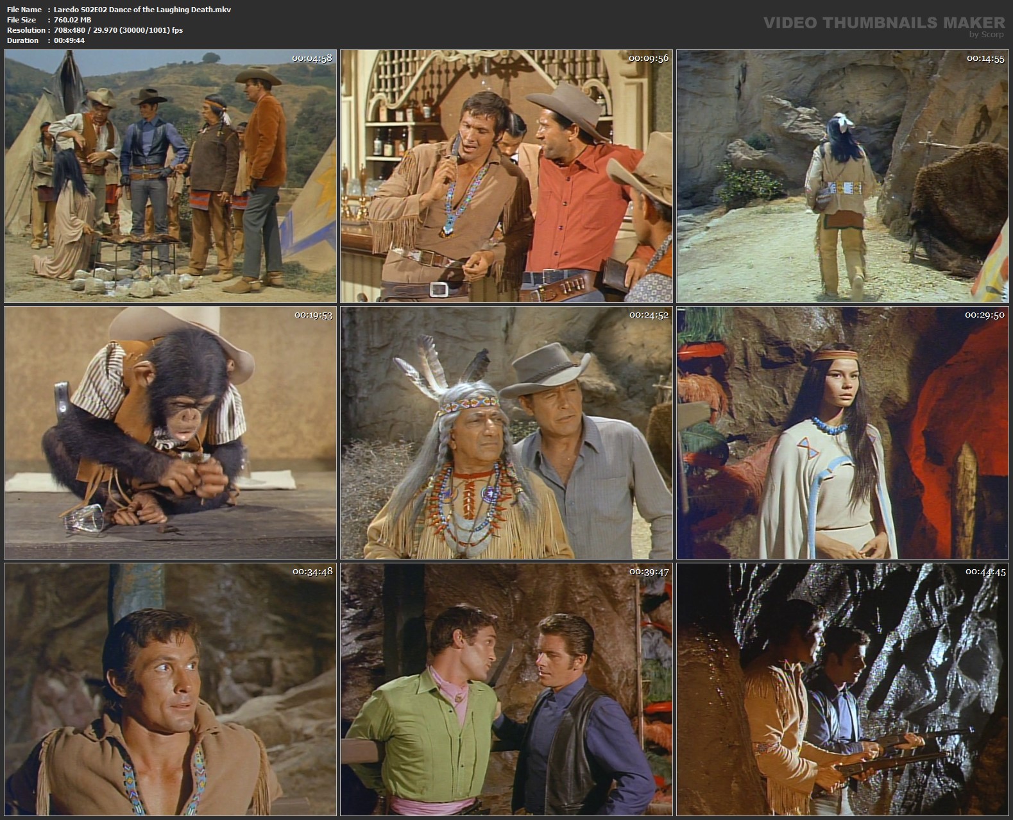Click the 'File Size' label
The image size is (1013, 820).
coord(22,20)
